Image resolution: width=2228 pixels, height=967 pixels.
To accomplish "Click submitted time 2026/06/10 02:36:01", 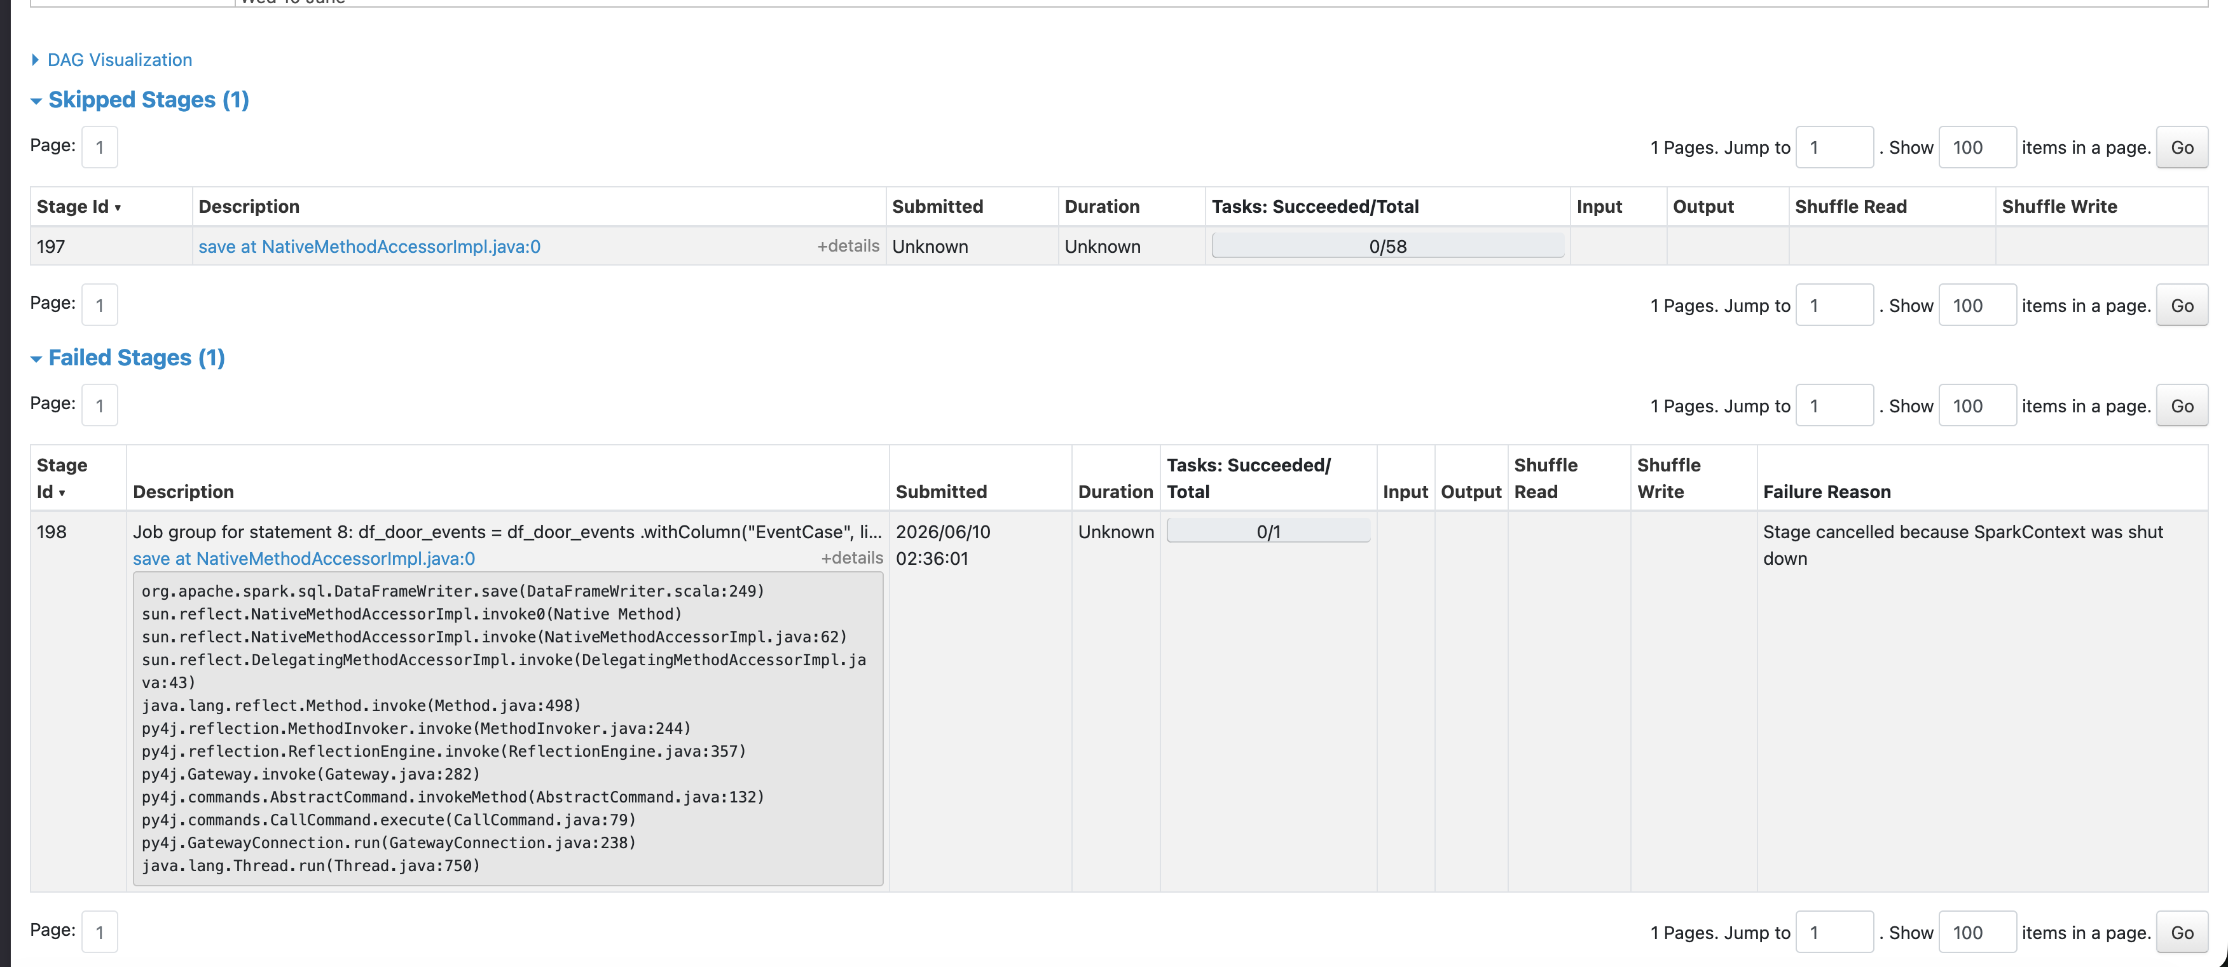I will coord(943,545).
